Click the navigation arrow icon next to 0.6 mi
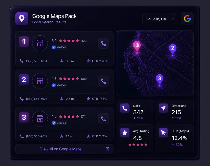Image resolution: width=210 pixels, height=166 pixels. tap(62, 99)
